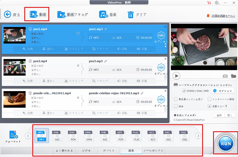The image size is (238, 157).
Task: Open codec options for pex2.mp4
Action: [161, 69]
